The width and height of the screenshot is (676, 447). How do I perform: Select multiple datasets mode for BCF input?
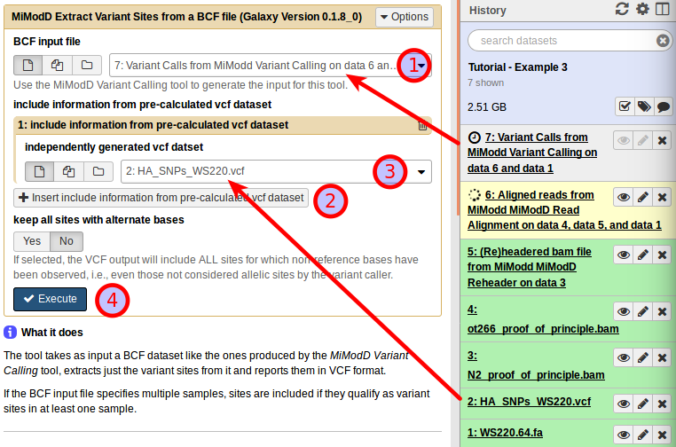[58, 65]
